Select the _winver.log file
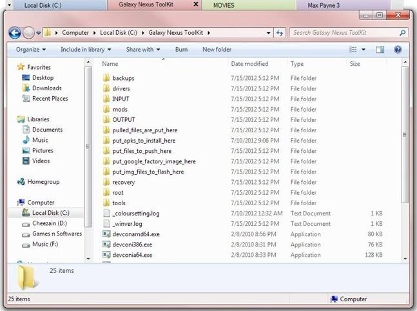Viewport: 417px width, 311px height. tap(127, 224)
